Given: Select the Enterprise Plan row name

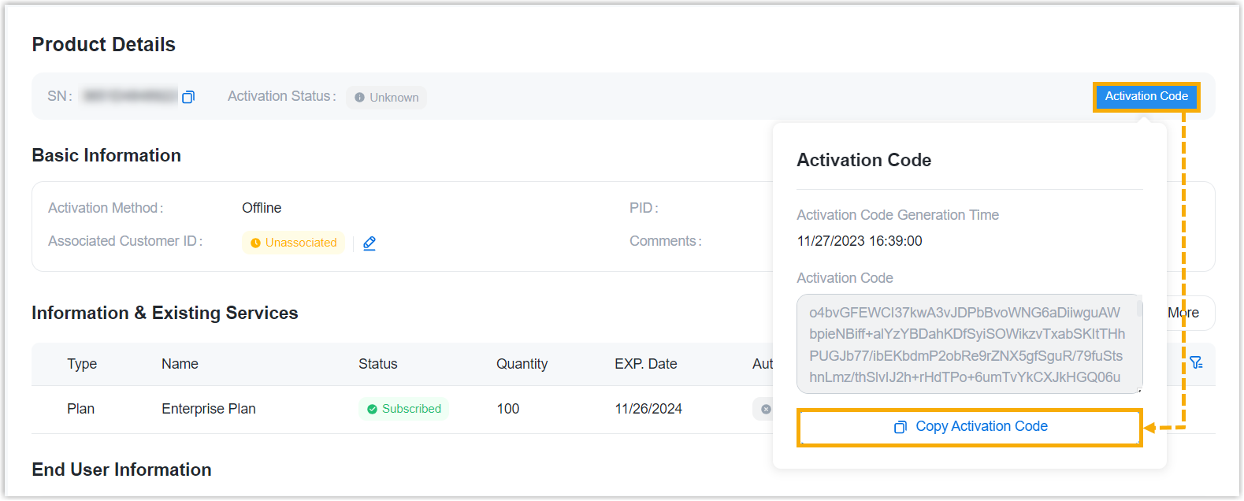Looking at the screenshot, I should (x=209, y=409).
